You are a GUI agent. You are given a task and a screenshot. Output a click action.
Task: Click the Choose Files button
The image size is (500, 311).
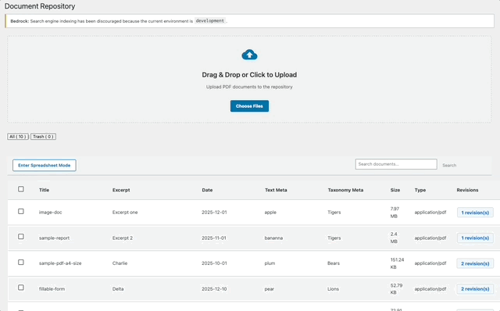(x=249, y=106)
